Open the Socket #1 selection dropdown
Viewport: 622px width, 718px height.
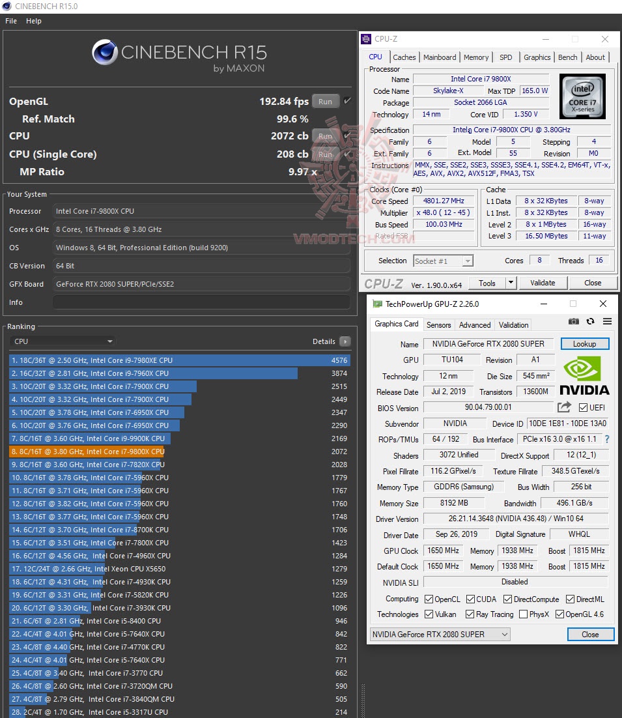point(443,261)
